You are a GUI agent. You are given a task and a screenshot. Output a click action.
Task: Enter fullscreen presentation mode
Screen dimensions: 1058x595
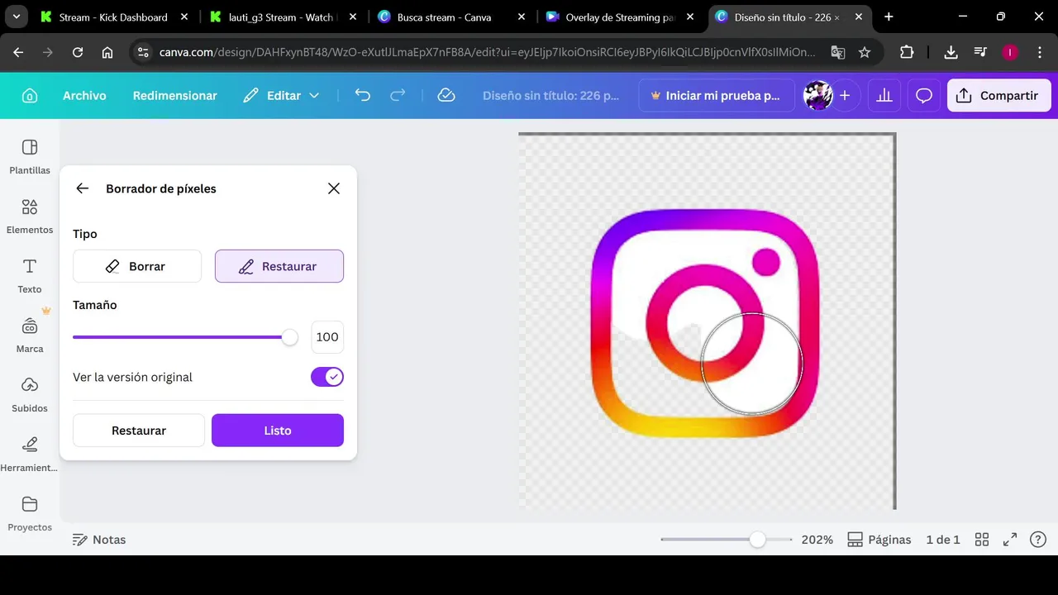tap(1010, 540)
